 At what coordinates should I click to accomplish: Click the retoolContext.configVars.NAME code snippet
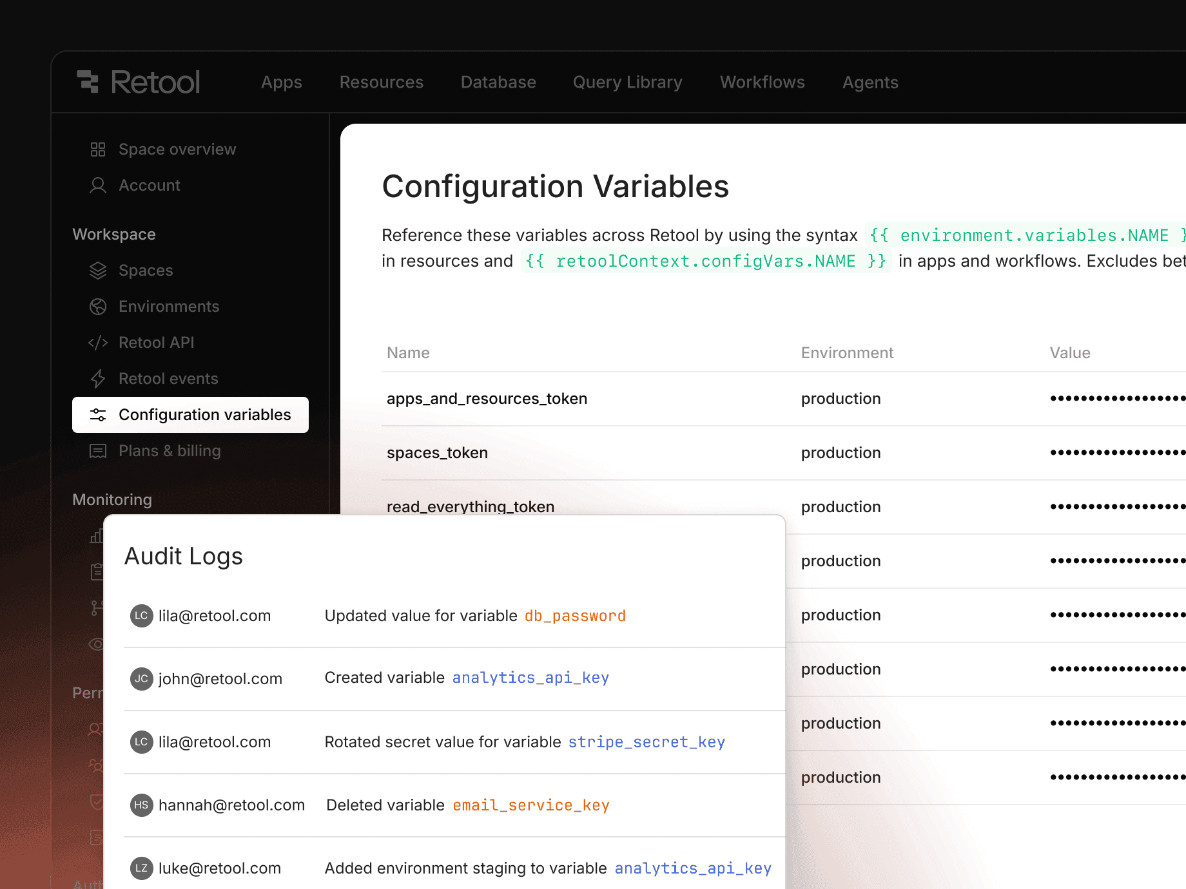tap(706, 261)
